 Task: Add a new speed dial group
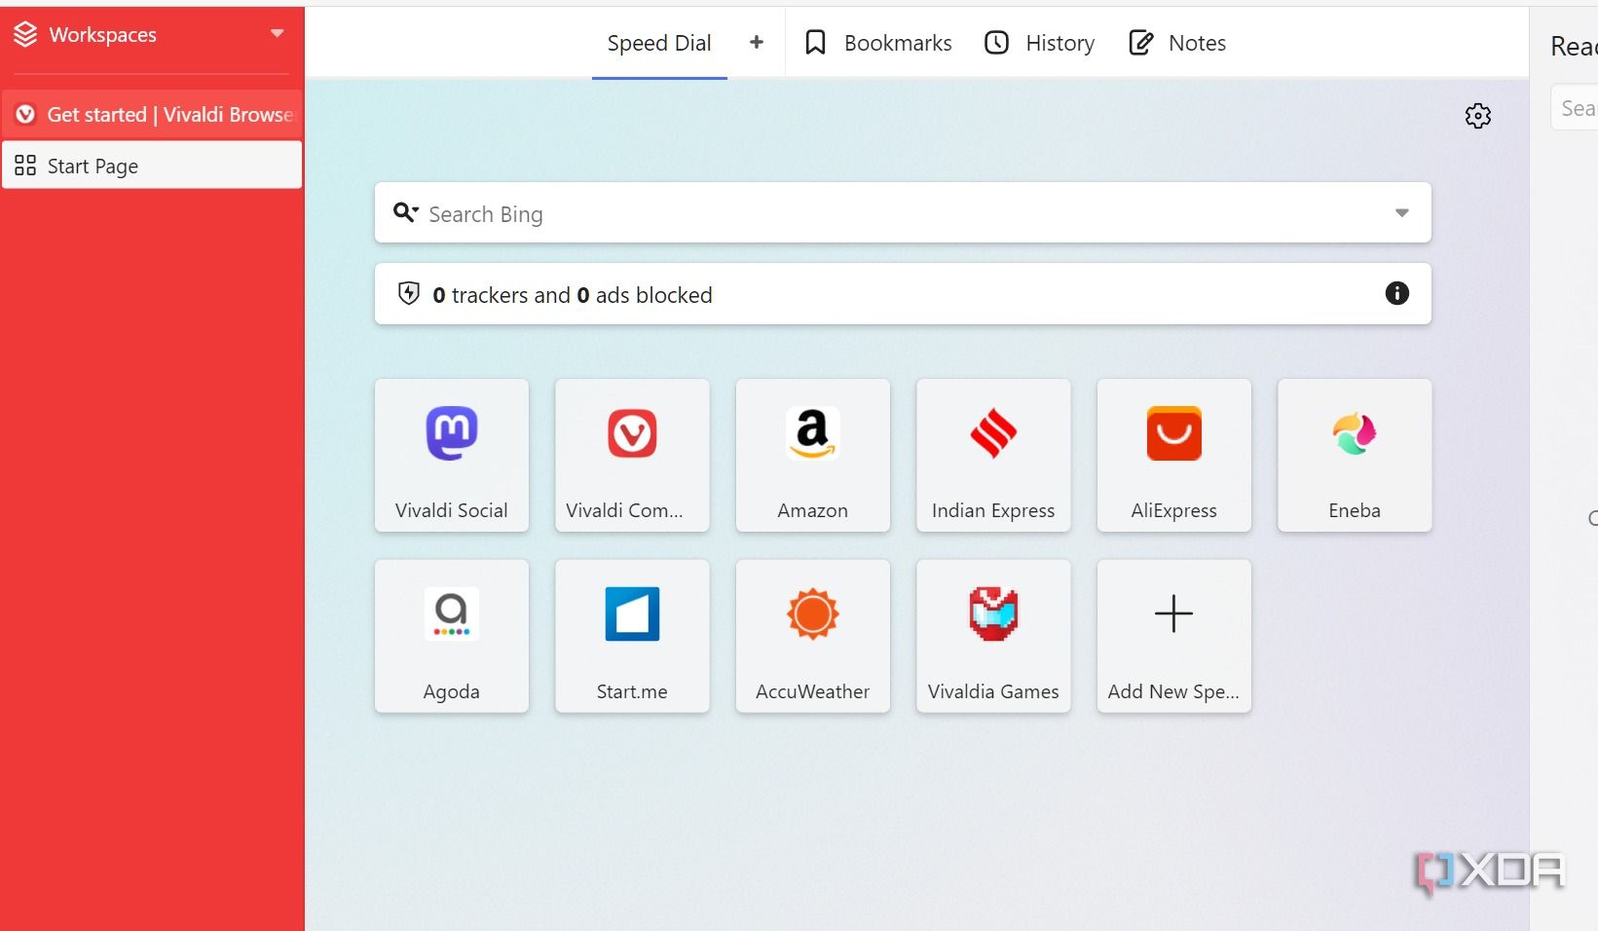pyautogui.click(x=757, y=43)
